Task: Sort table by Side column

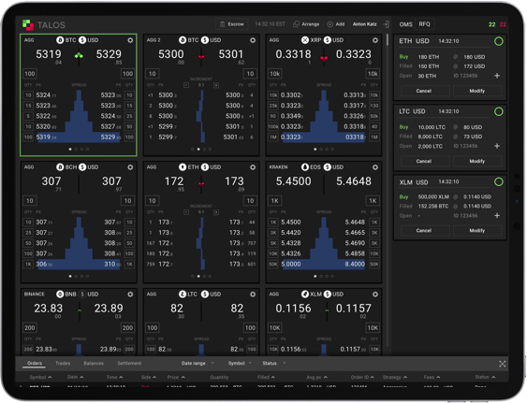Action: click(149, 377)
